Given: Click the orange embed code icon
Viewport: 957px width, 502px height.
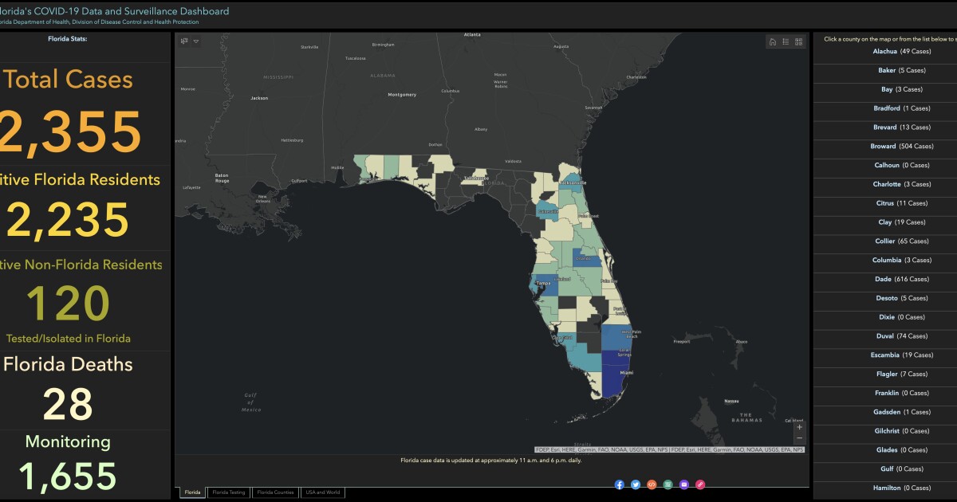Looking at the screenshot, I should tap(652, 484).
